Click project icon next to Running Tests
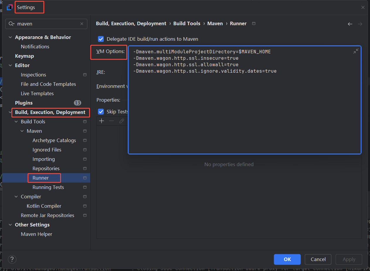The width and height of the screenshot is (370, 271). pyautogui.click(x=85, y=187)
